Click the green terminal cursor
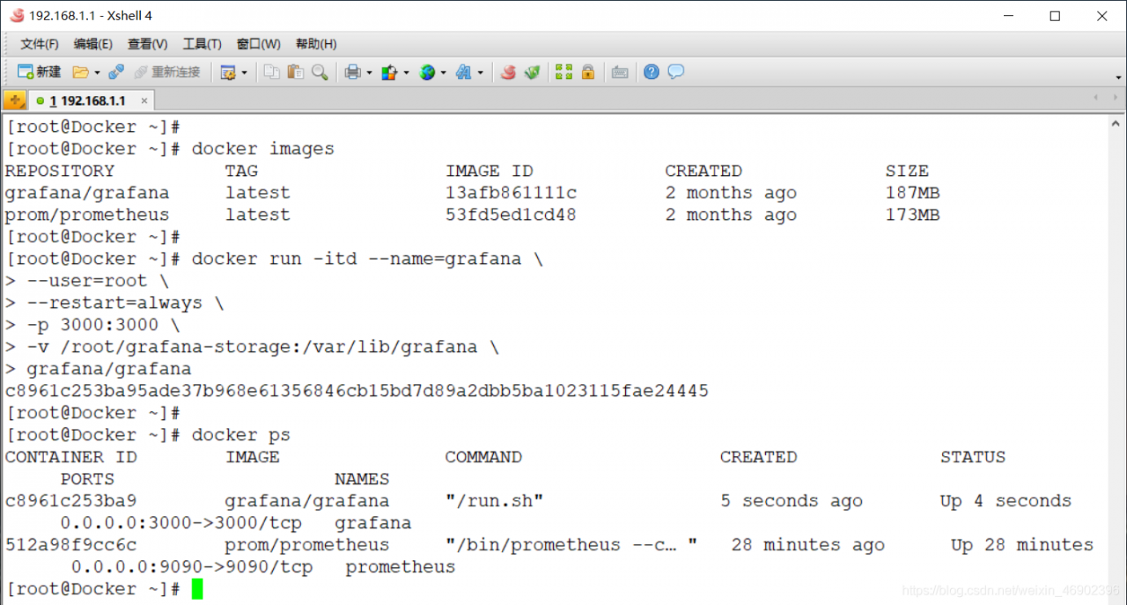Viewport: 1127px width, 605px height. 197,589
